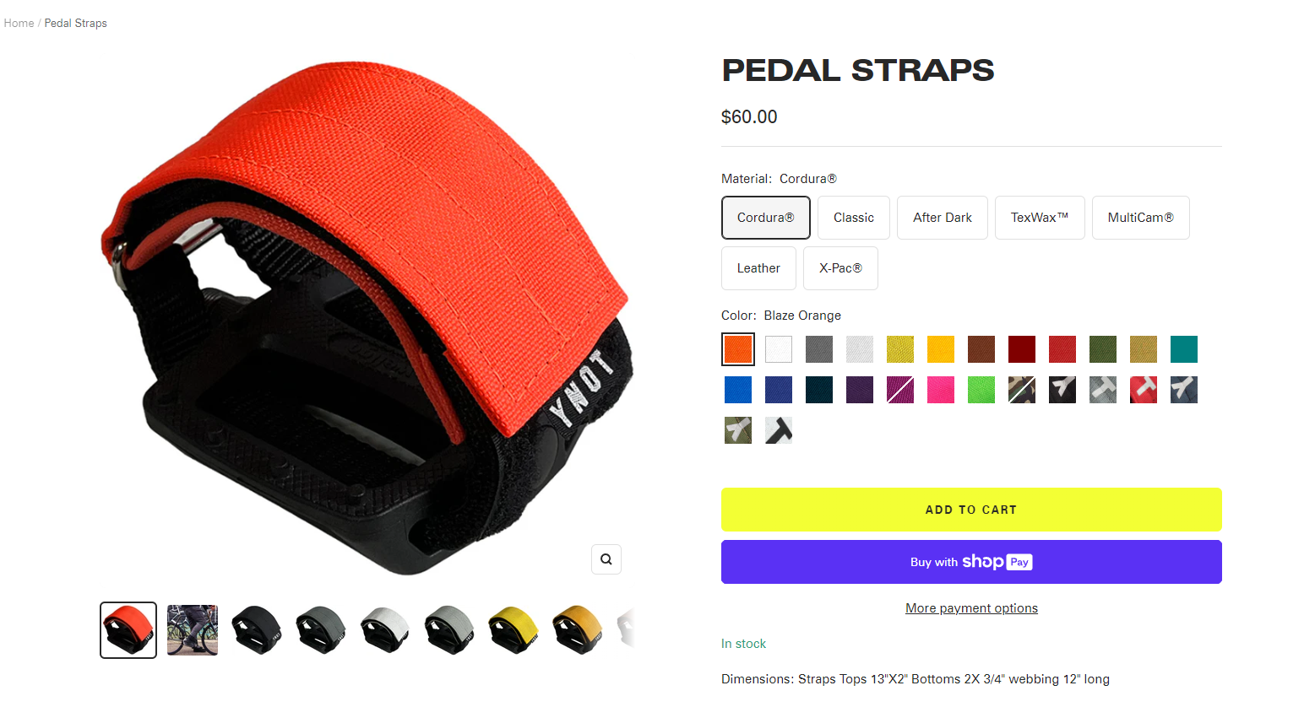Buy with Shop Pay button
This screenshot has height=707, width=1315.
[971, 562]
